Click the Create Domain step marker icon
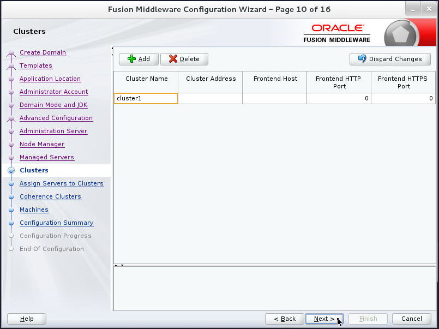Viewport: 439px width, 329px height. [x=11, y=52]
